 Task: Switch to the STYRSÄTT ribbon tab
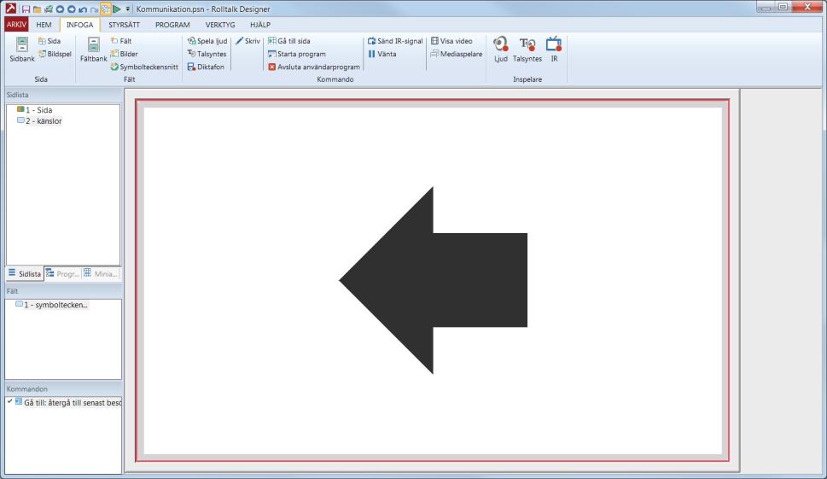pos(124,24)
